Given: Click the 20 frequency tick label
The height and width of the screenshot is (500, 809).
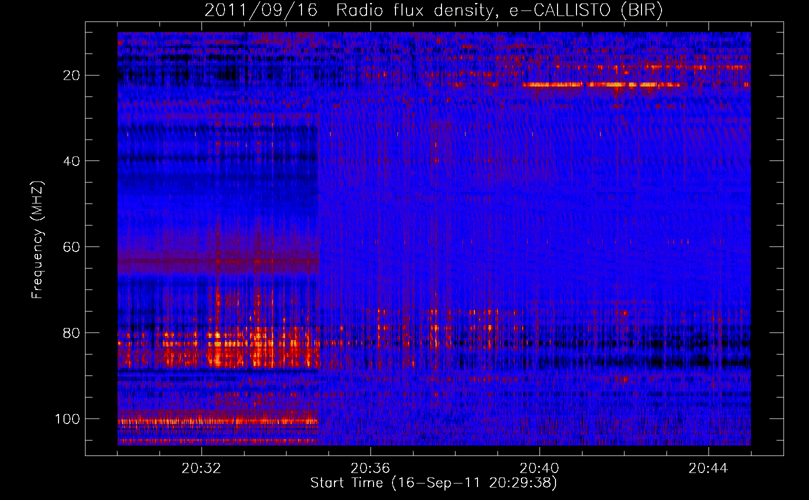Looking at the screenshot, I should pyautogui.click(x=72, y=75).
